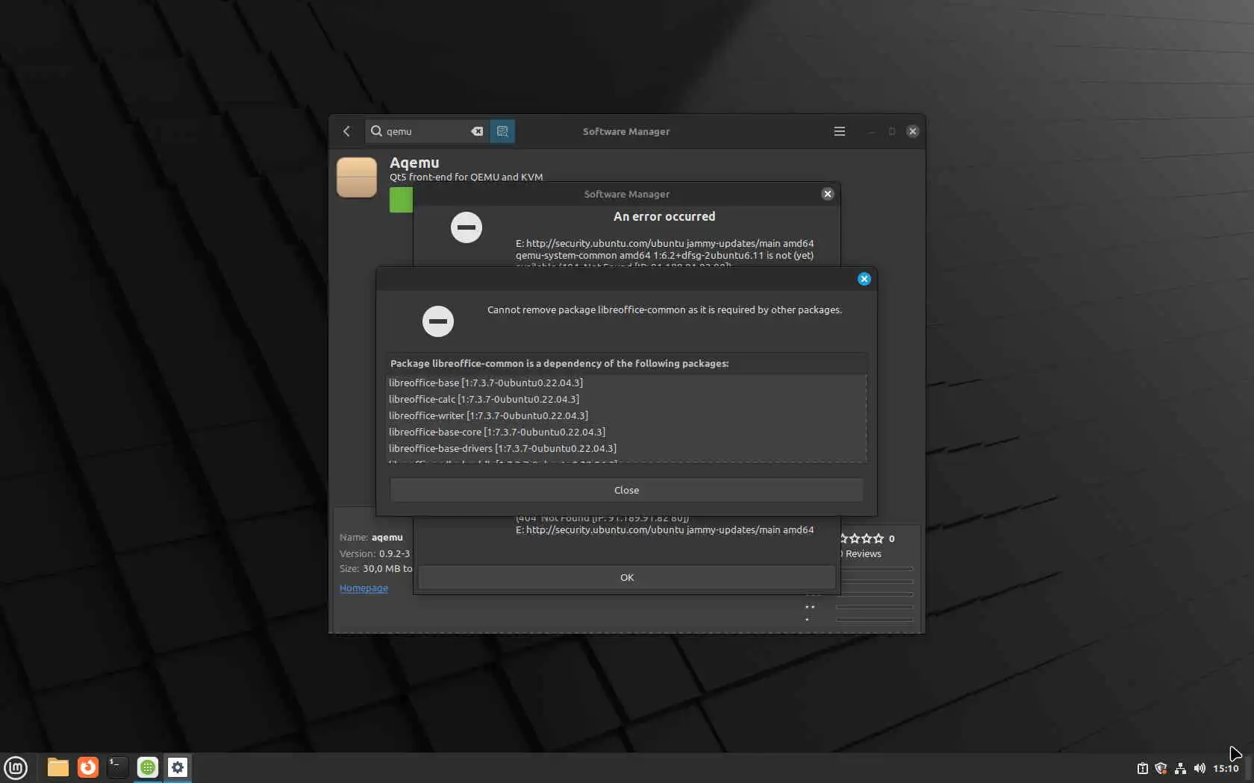The width and height of the screenshot is (1254, 783).
Task: Click the Reviews label
Action: coord(863,553)
